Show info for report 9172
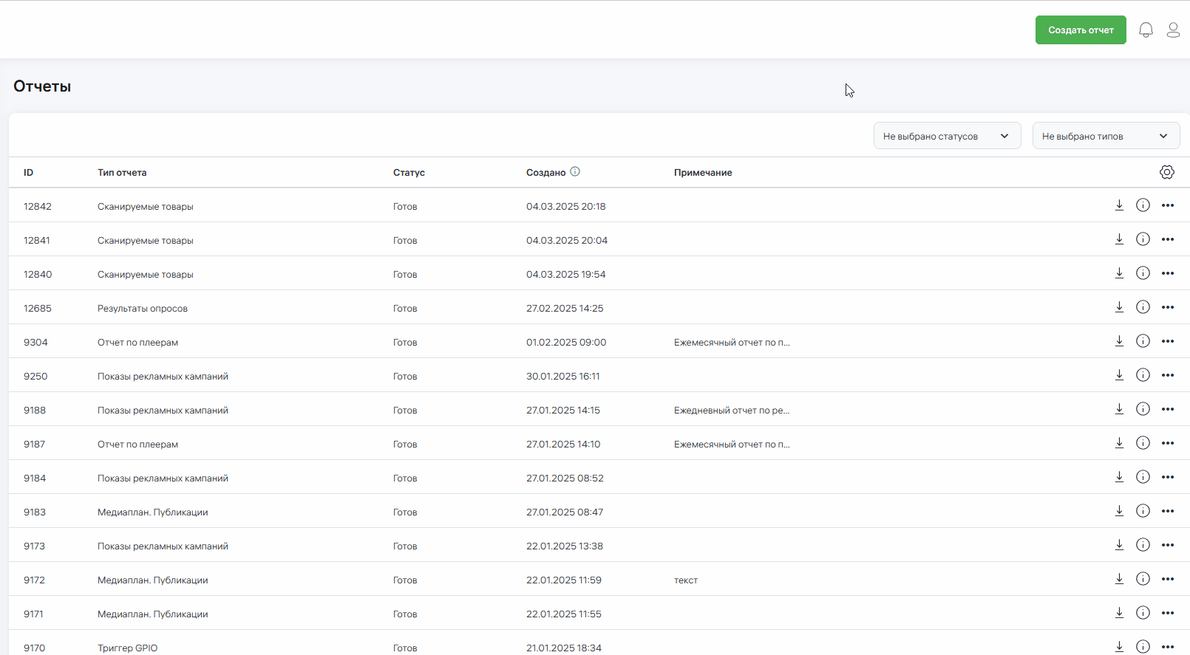1190x655 pixels. (1143, 579)
